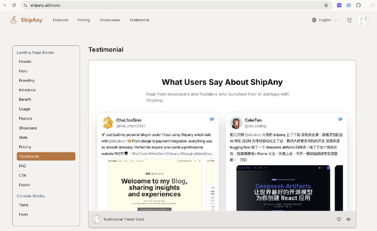
Task: Select Pricing block in sidebar
Action: tap(46, 147)
